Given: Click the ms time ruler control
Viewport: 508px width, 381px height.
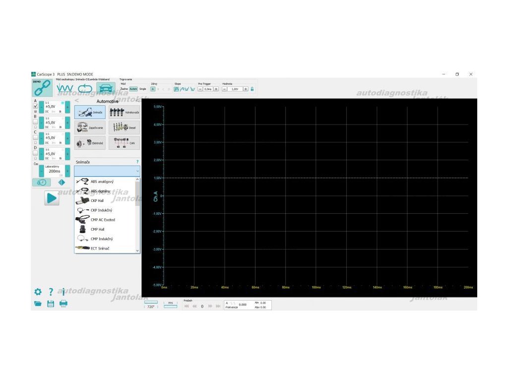Looking at the screenshot, I should click(171, 305).
